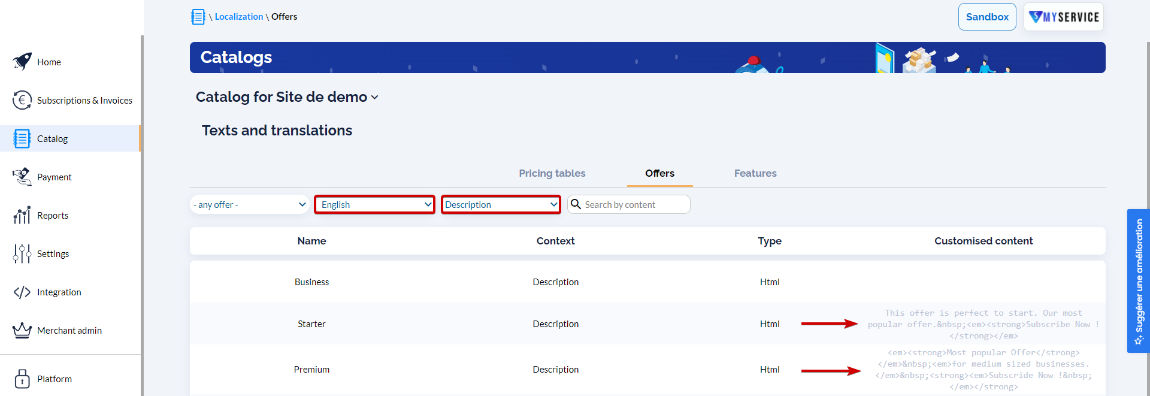Select the Offers tab

(659, 173)
